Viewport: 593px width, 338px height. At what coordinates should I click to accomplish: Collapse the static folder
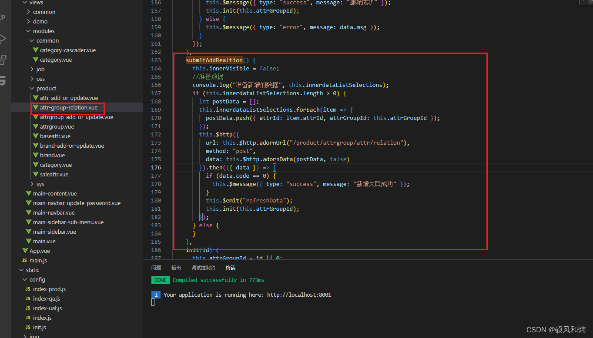pyautogui.click(x=21, y=270)
